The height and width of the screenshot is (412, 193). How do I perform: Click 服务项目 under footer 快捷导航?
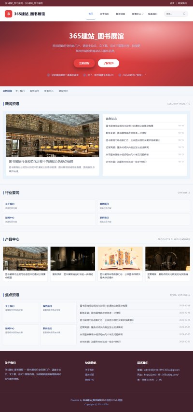tap(90, 375)
